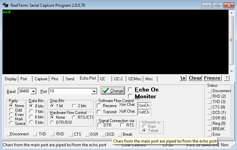The height and width of the screenshot is (150, 237).
Task: Click the Xoff Char input field
Action: pyautogui.click(x=143, y=112)
